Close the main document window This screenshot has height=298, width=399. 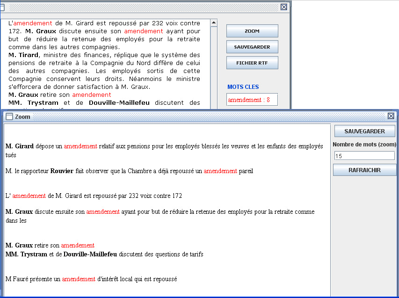tap(284, 7)
